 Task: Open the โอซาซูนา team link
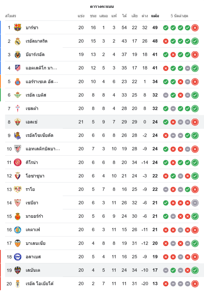pyautogui.click(x=35, y=176)
